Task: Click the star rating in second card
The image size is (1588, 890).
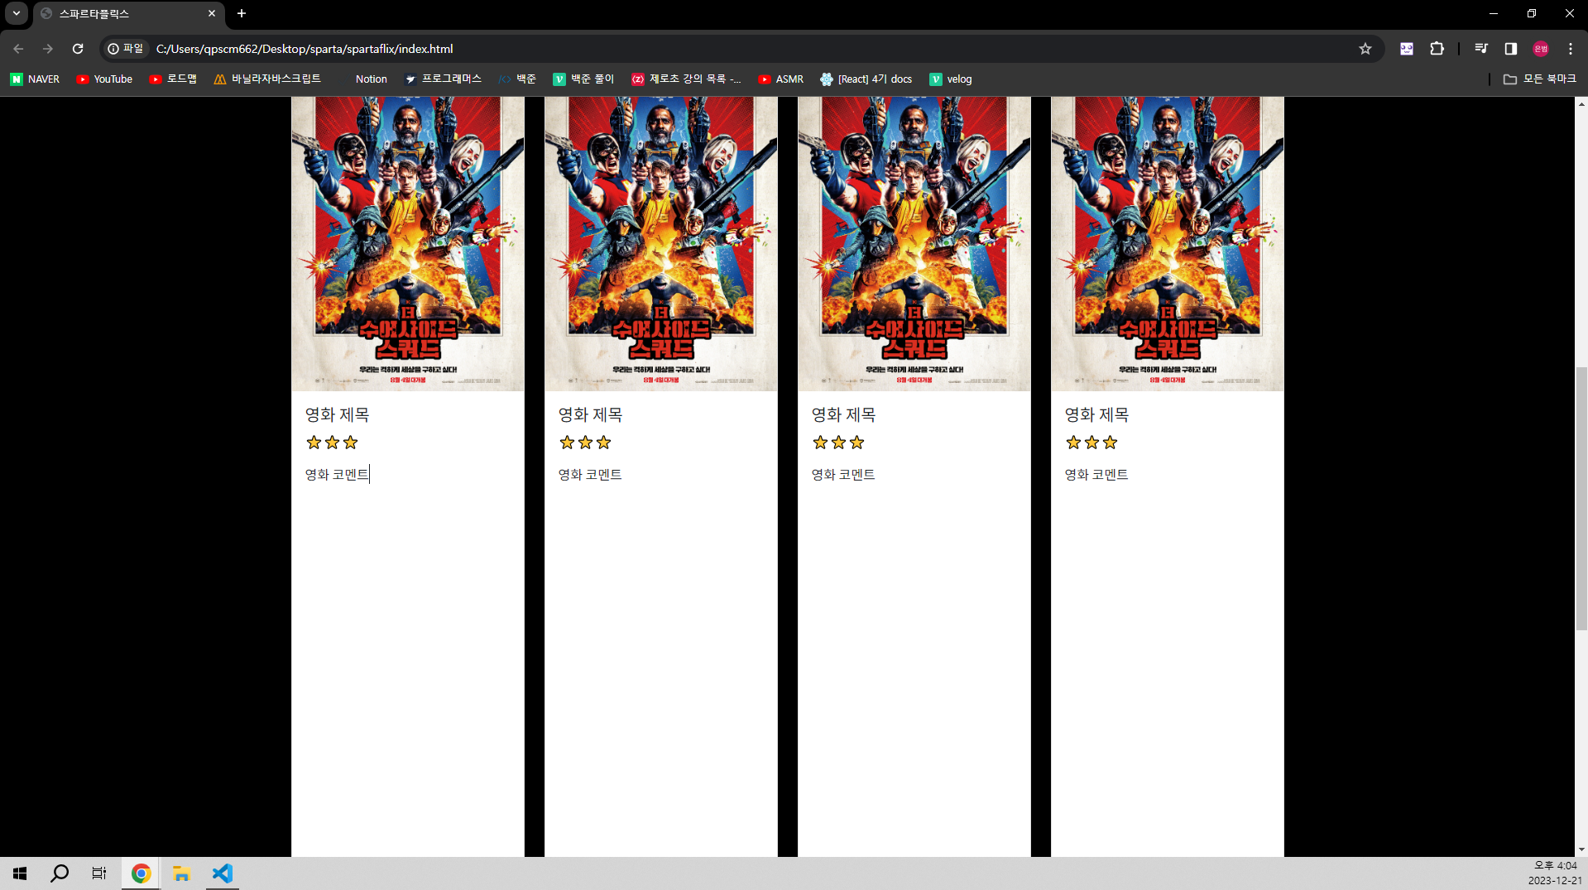Action: click(585, 443)
